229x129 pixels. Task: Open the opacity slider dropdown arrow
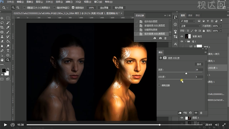221,26
